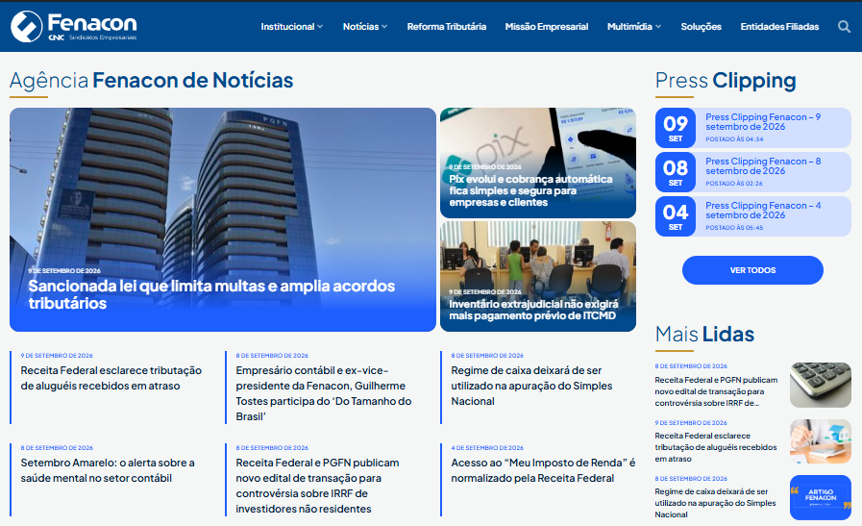Expand the Multimídia dropdown menu
Screen dimensions: 862x526
pos(634,26)
